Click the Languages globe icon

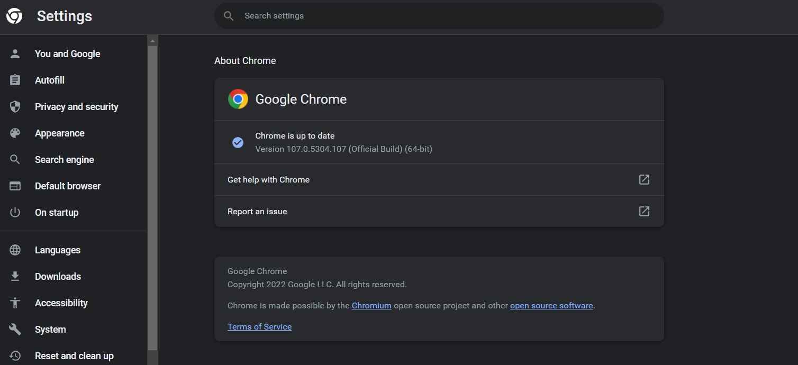tap(15, 250)
